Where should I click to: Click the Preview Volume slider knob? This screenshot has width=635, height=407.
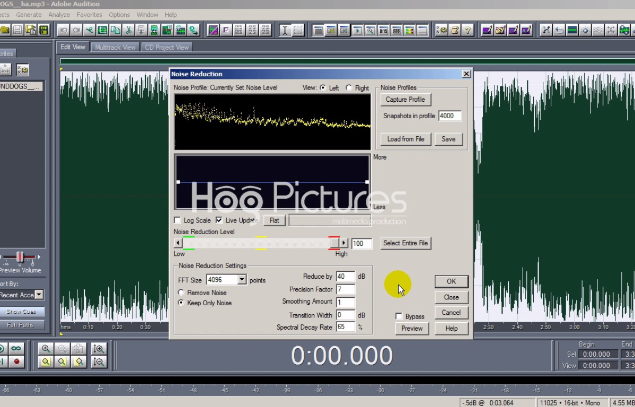(20, 256)
